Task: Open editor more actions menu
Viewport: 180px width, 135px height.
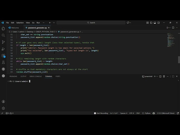Action: tap(177, 28)
